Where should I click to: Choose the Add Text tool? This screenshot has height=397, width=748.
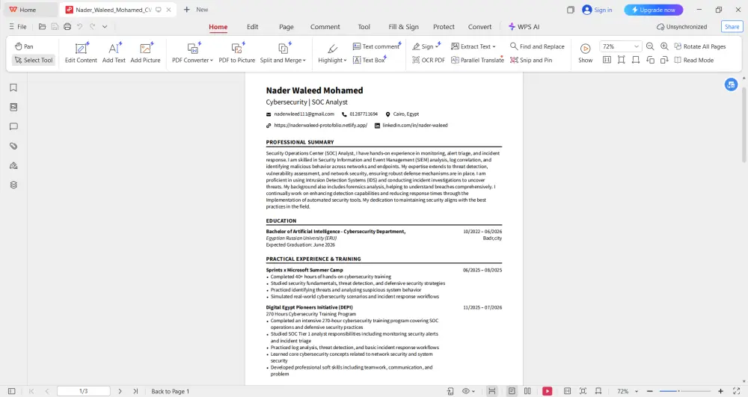coord(114,53)
